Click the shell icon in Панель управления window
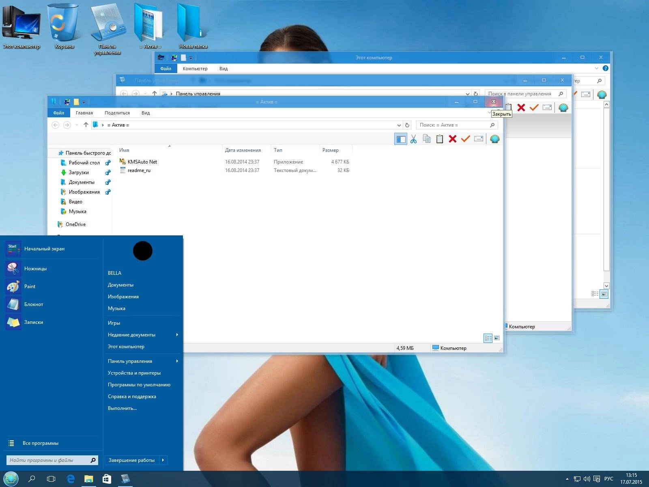 pos(563,108)
